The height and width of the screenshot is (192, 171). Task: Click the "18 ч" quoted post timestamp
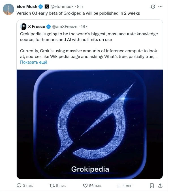(85, 27)
